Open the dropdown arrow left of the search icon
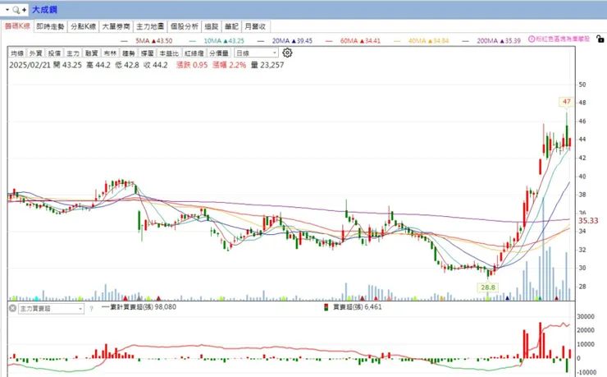Screen dimensions: 607x377 coord(7,10)
